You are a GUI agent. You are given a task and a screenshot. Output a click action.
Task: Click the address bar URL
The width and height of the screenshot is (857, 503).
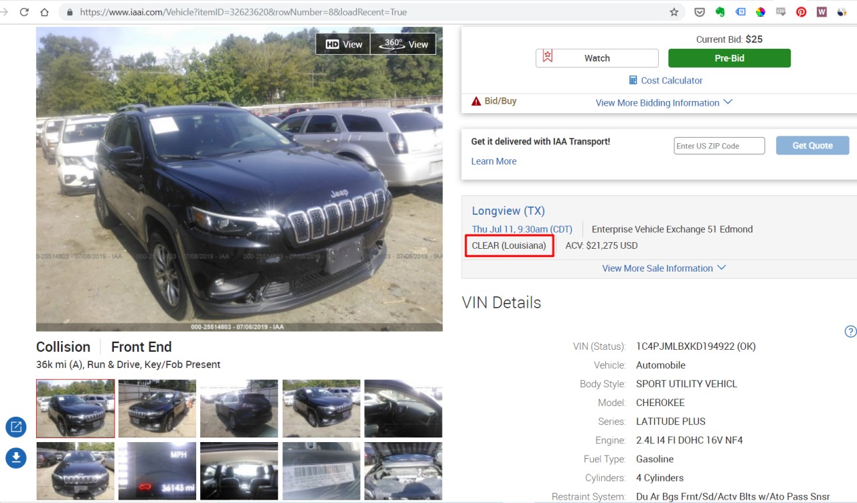(243, 12)
